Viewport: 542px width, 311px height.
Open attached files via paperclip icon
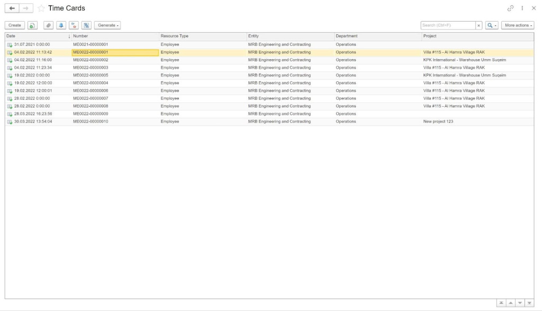pyautogui.click(x=48, y=25)
